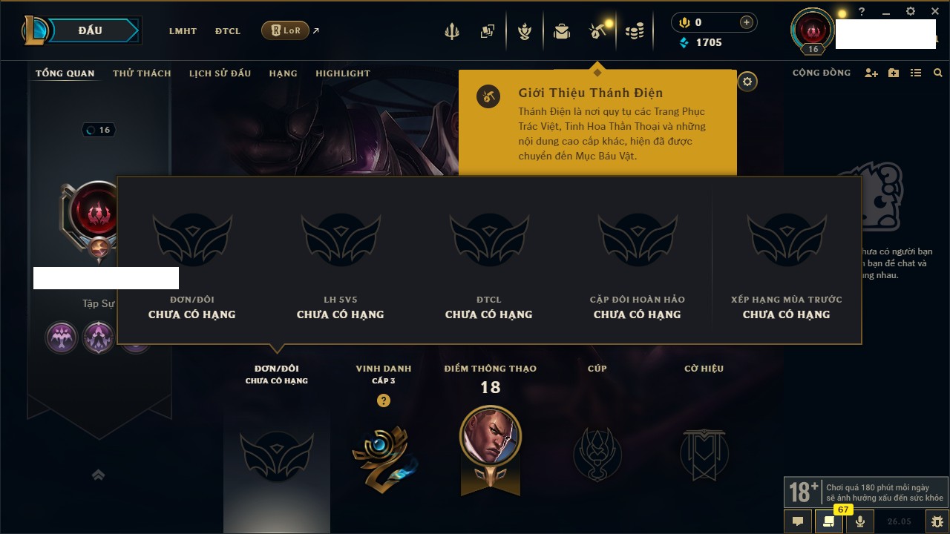Viewport: 950px width, 534px height.
Task: Open the Loot backpack icon
Action: click(x=562, y=31)
